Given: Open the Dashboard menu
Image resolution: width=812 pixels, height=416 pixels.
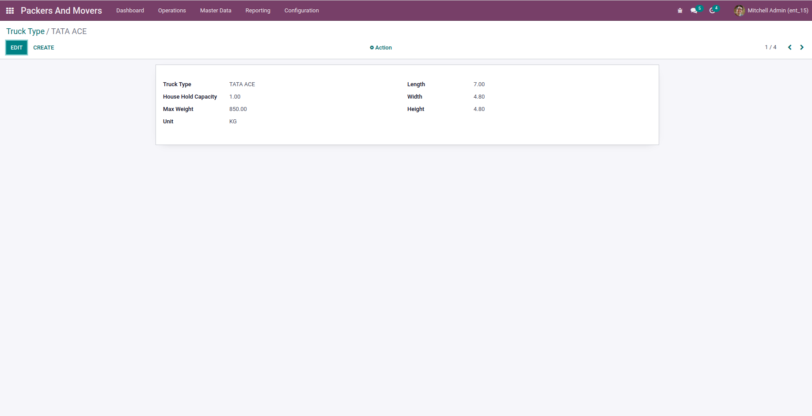Looking at the screenshot, I should pos(130,11).
